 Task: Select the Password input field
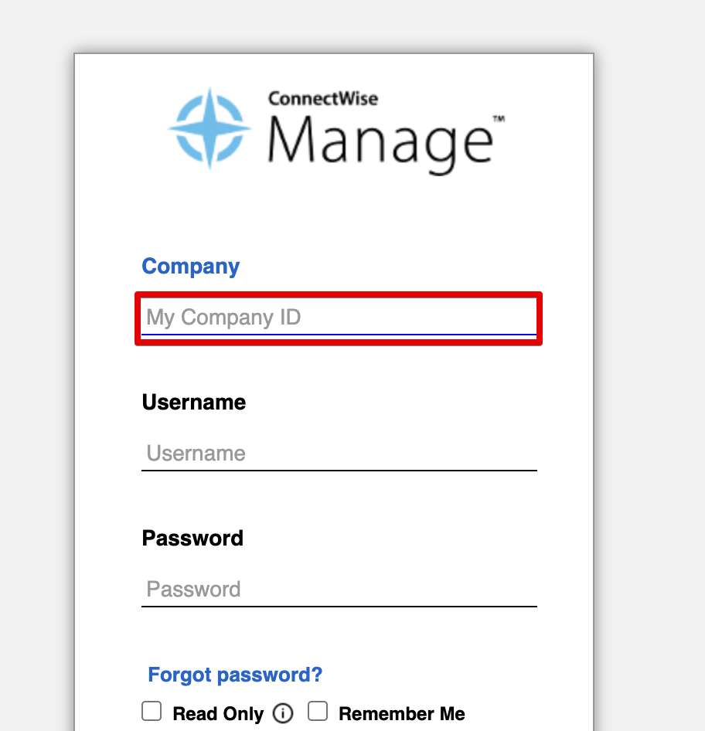[x=339, y=589]
